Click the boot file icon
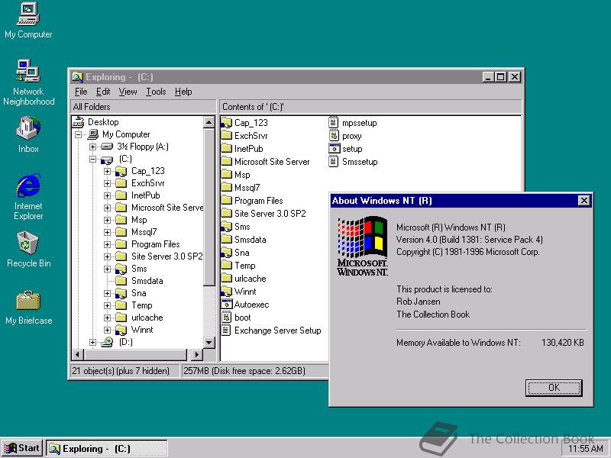 (226, 318)
